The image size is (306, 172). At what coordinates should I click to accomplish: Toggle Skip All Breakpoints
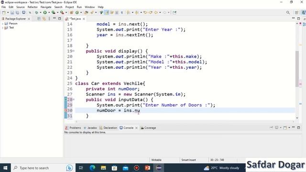(30, 12)
